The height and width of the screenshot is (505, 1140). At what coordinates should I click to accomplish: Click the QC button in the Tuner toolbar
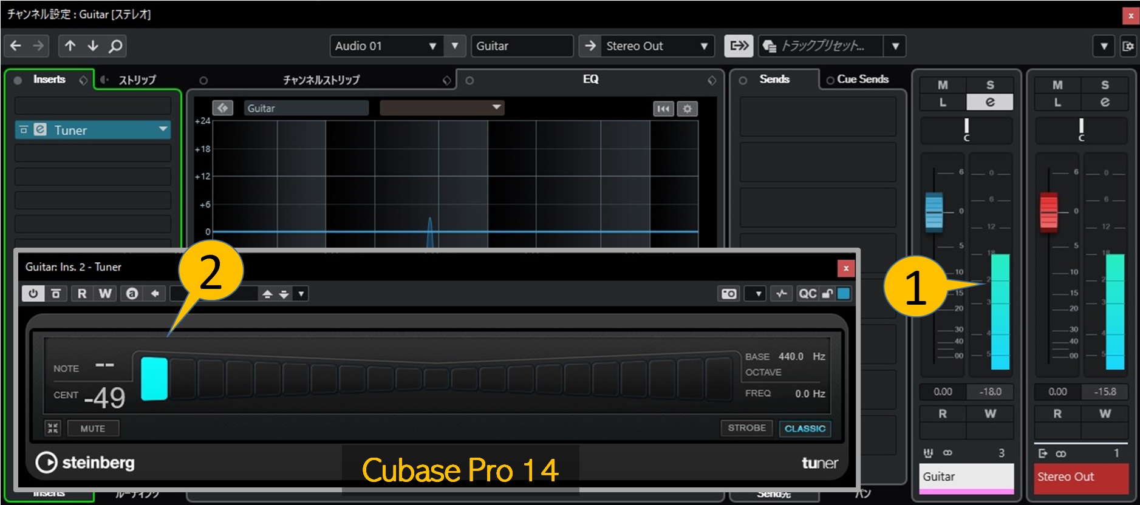click(x=807, y=294)
